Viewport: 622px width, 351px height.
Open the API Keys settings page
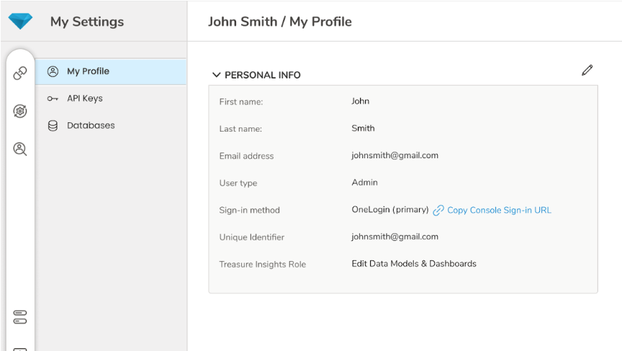pyautogui.click(x=84, y=99)
